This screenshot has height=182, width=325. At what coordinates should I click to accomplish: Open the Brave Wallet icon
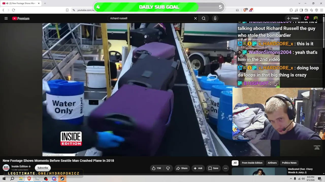[306, 10]
